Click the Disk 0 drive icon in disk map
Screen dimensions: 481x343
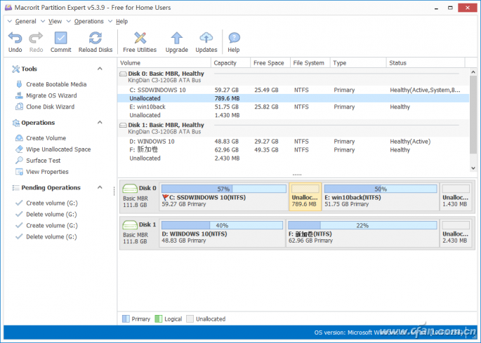pos(130,188)
